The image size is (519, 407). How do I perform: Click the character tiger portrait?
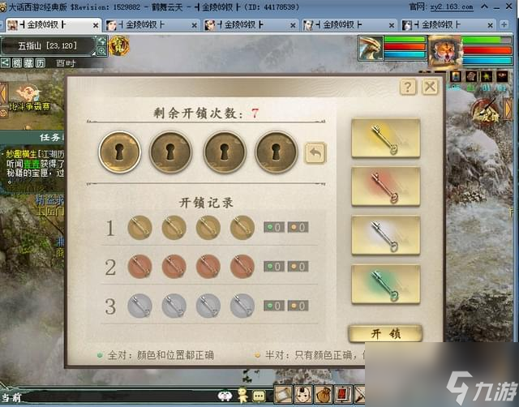[x=444, y=51]
